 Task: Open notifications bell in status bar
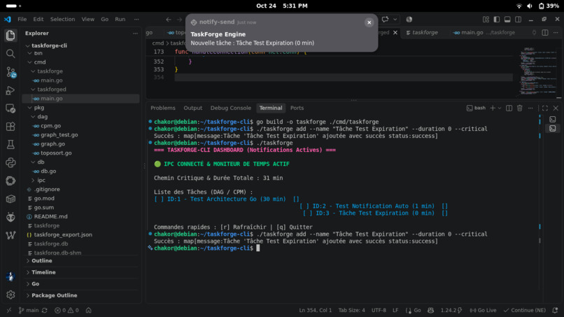click(555, 310)
